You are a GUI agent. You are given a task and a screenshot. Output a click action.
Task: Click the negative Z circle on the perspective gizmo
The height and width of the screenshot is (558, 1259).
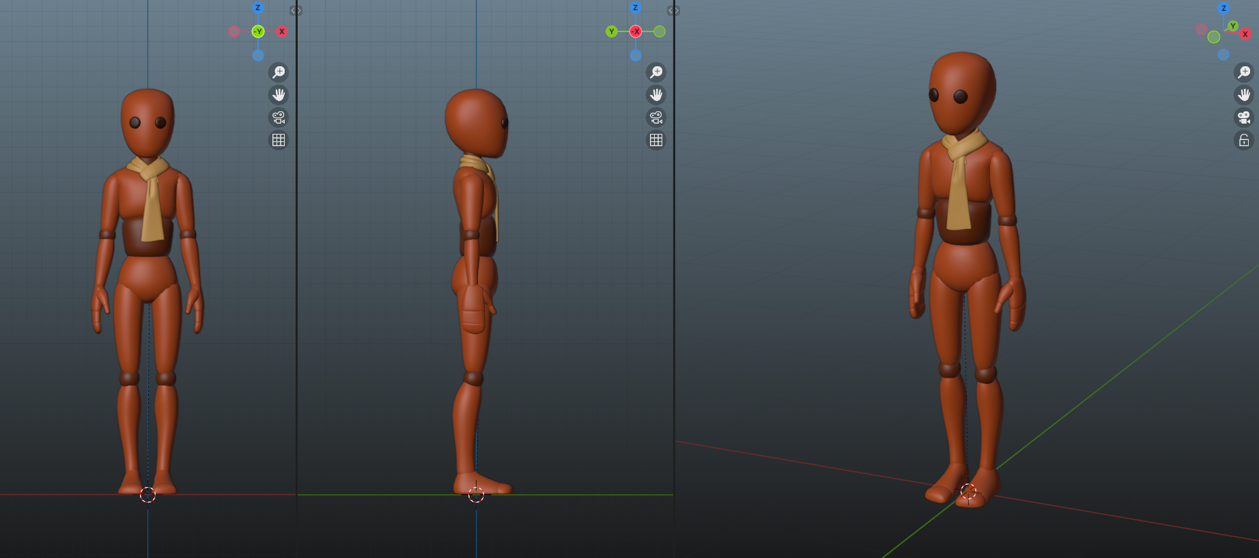(x=1223, y=55)
